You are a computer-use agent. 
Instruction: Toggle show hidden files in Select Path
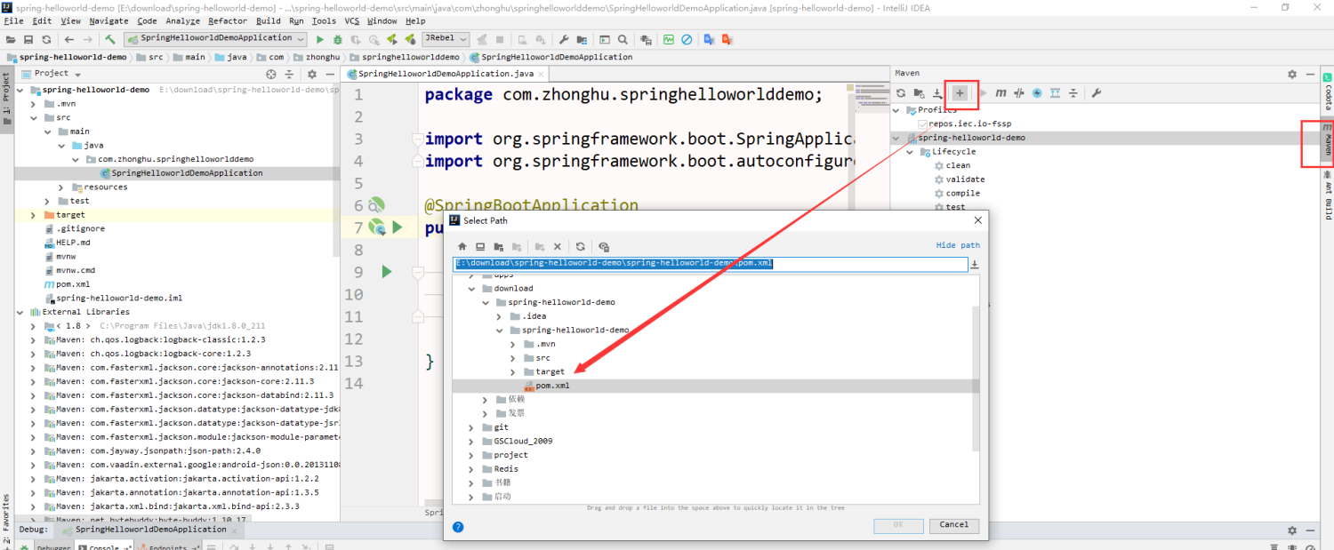pos(604,246)
